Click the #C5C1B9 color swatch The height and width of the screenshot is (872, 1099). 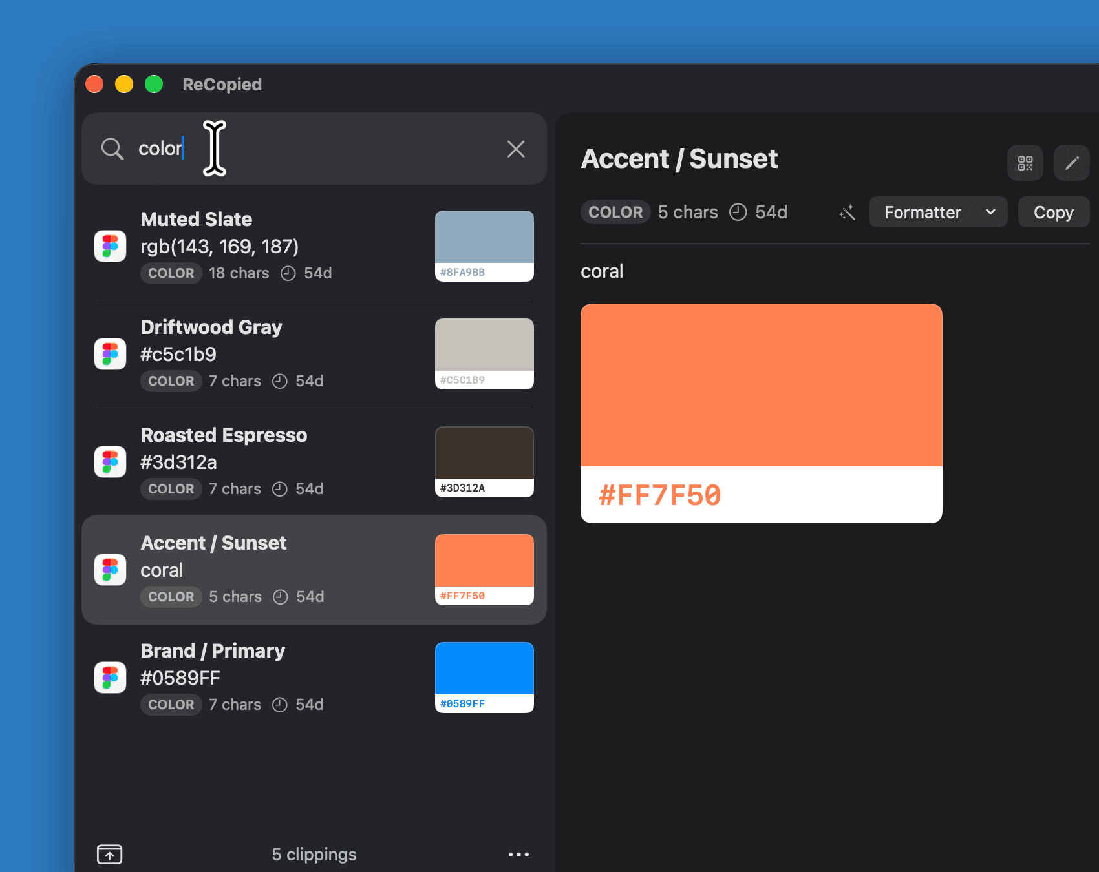point(484,354)
